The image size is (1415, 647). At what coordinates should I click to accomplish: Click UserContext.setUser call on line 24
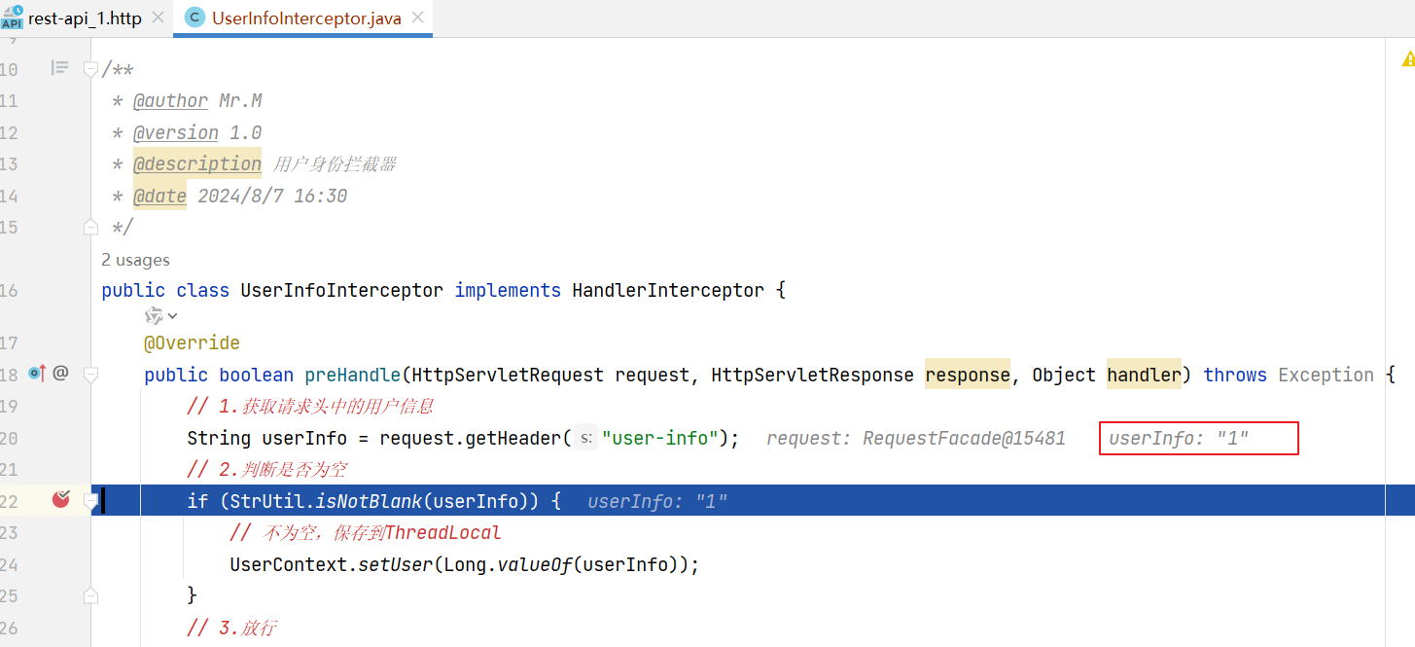tap(332, 564)
